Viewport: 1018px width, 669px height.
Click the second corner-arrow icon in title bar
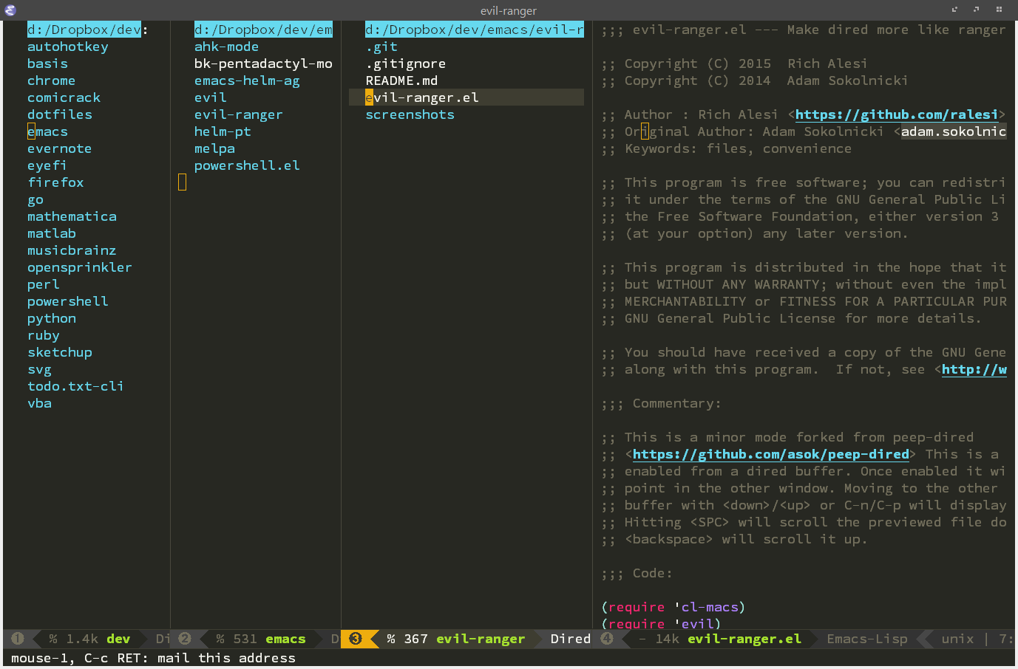pos(977,10)
